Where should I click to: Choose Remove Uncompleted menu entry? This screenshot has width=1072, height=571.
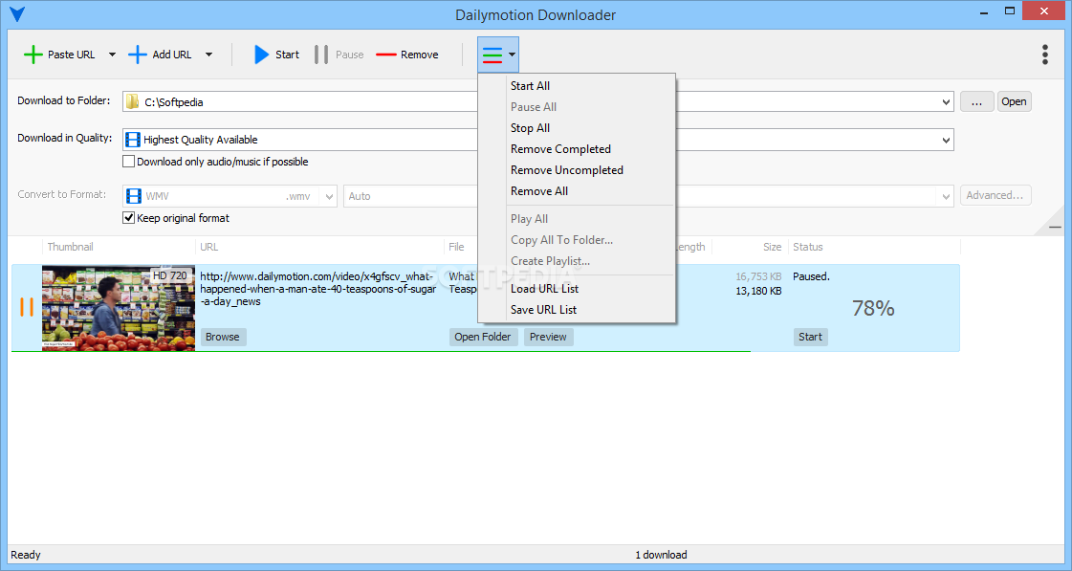tap(577, 170)
